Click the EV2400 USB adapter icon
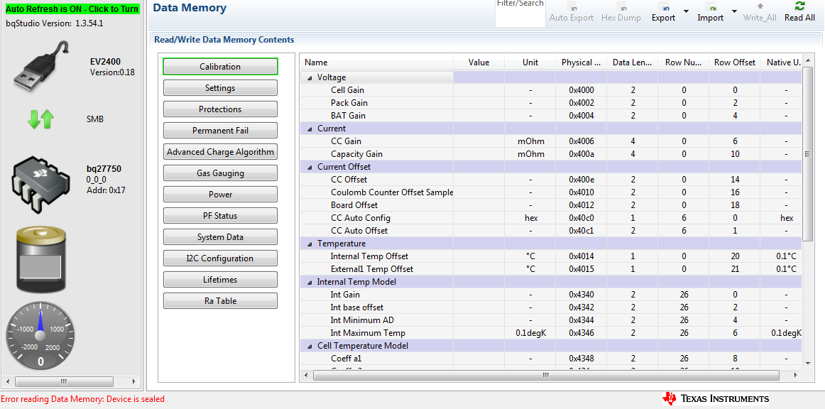The width and height of the screenshot is (825, 409). (42, 66)
